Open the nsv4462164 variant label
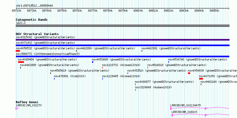Screen dimensions: 237x118 pos(219,82)
